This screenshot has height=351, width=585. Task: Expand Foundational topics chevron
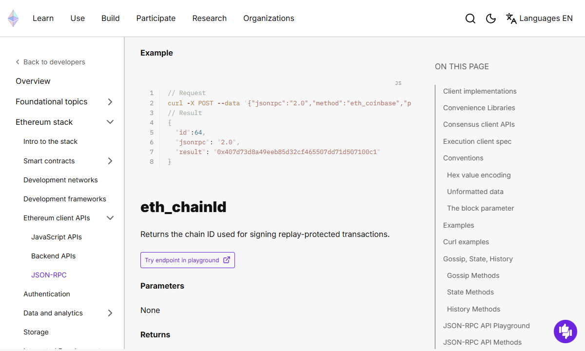coord(110,102)
